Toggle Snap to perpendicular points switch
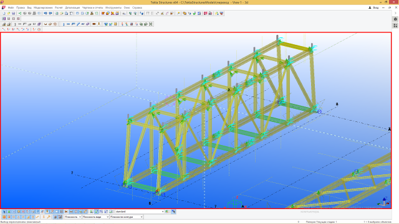Screen dimensions: 399x224 (28, 217)
